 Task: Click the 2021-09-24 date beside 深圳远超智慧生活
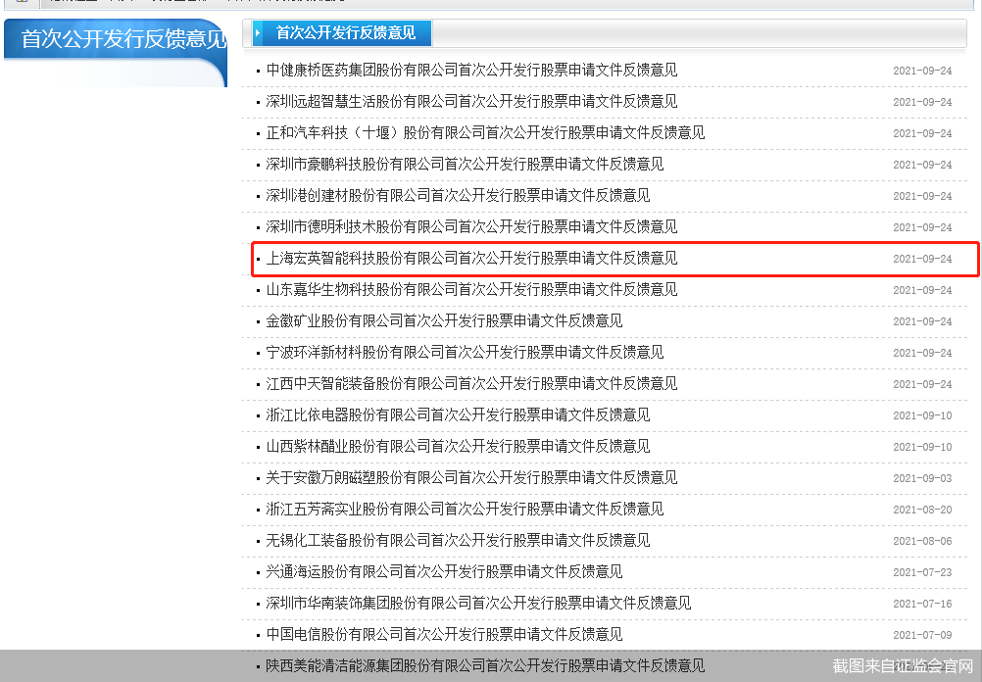(922, 102)
